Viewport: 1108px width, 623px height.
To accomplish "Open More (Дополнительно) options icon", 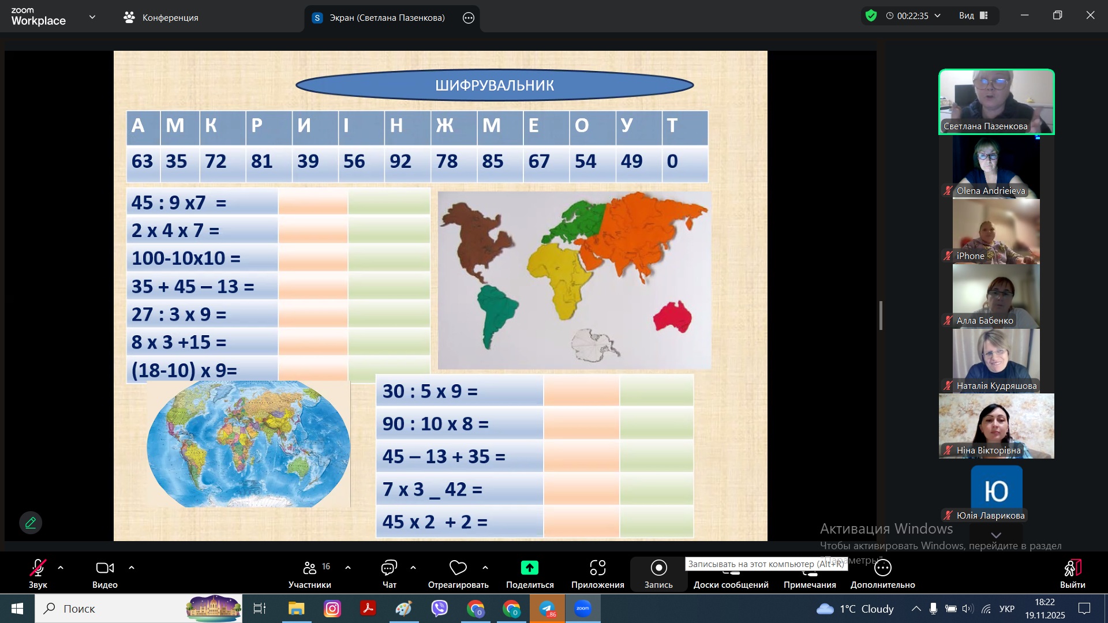I will [882, 568].
